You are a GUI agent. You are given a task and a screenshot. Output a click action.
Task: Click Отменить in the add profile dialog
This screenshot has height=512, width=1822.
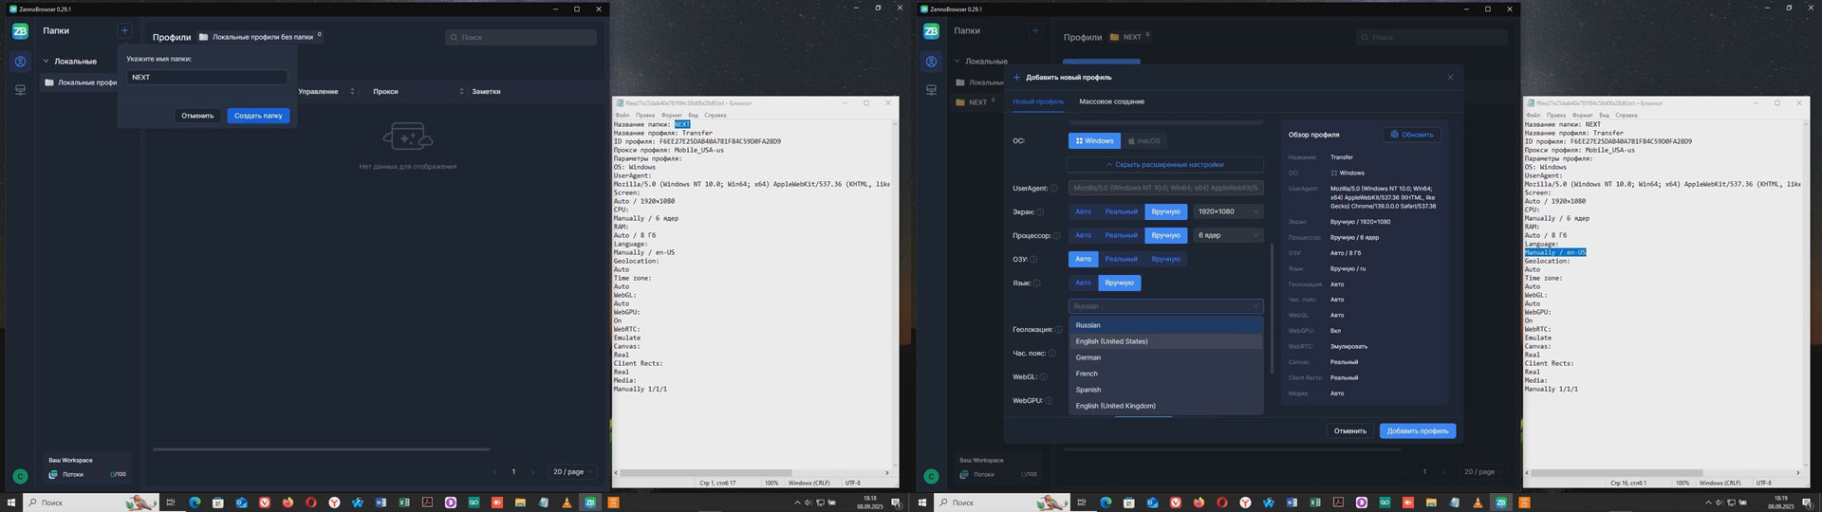tap(1349, 430)
